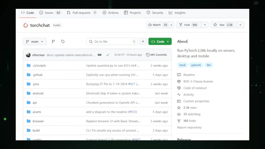Open the .pins folder
Screen dimensions: 265x149
(36, 84)
